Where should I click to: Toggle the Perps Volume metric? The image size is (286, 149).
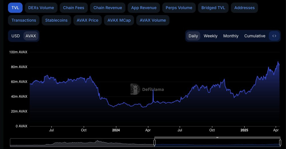pos(179,8)
